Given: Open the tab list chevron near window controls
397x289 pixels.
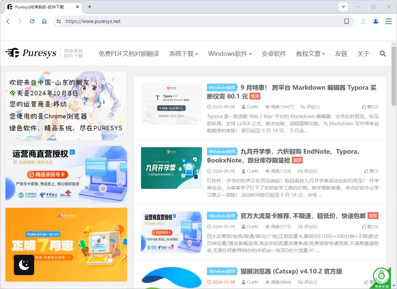Looking at the screenshot, I should [343, 7].
